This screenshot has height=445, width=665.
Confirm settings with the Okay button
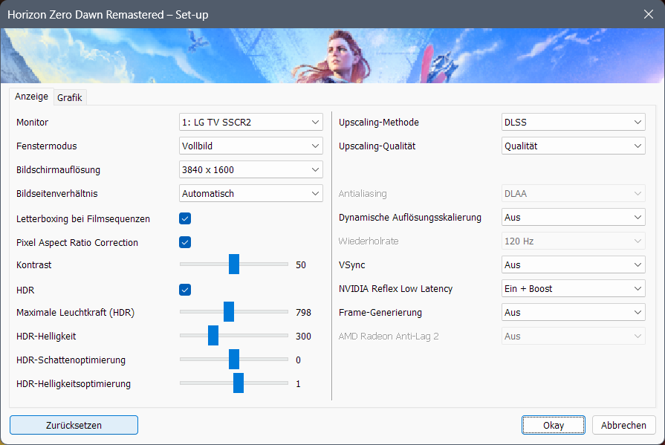(554, 425)
